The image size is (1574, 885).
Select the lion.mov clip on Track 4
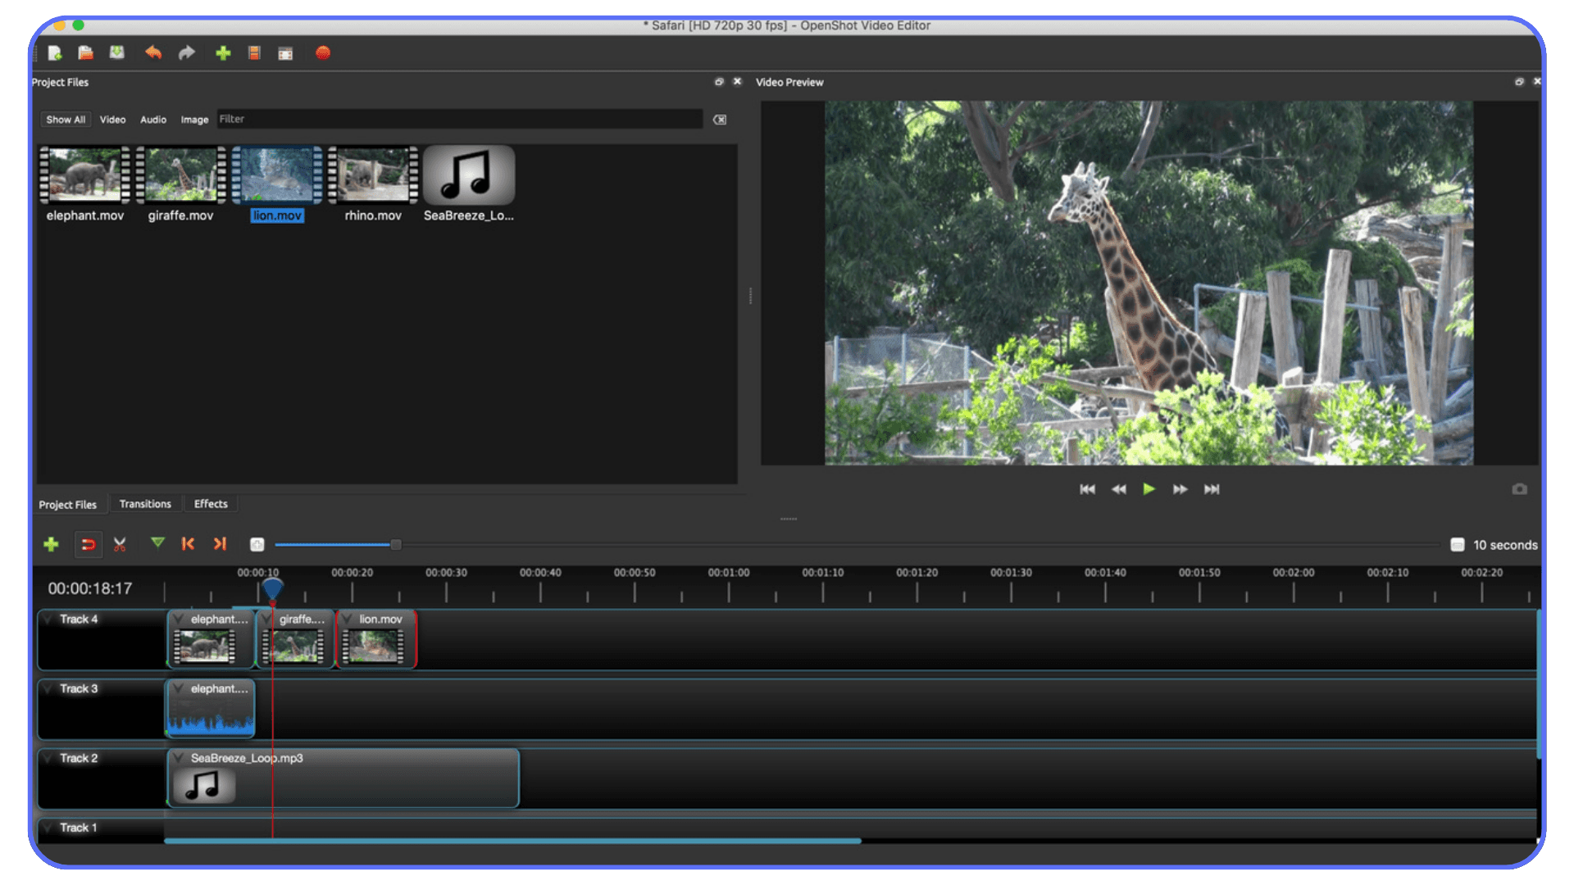click(376, 639)
